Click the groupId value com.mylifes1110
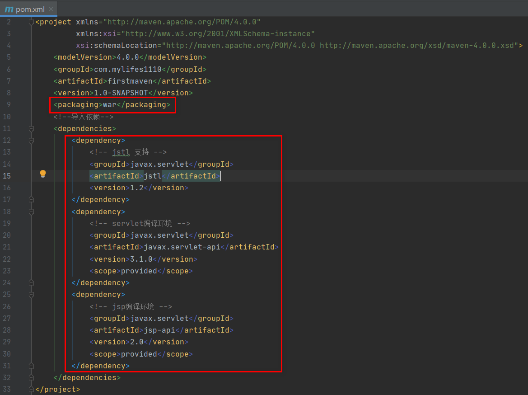Viewport: 528px width, 395px height. coord(128,70)
